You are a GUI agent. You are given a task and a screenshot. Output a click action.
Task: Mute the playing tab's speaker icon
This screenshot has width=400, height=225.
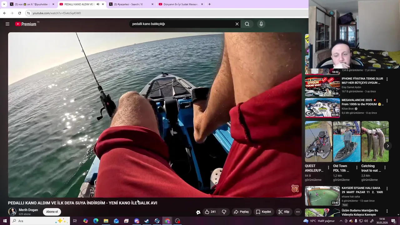point(98,4)
